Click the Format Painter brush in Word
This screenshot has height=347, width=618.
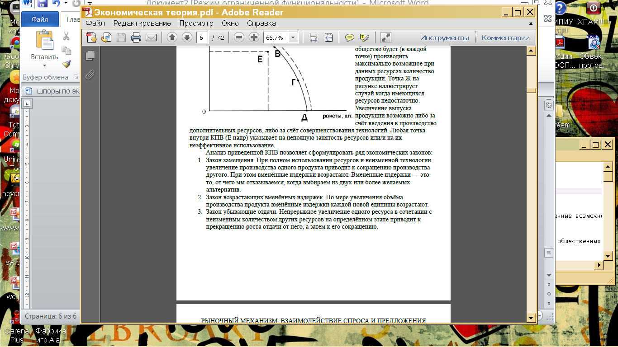[x=67, y=64]
